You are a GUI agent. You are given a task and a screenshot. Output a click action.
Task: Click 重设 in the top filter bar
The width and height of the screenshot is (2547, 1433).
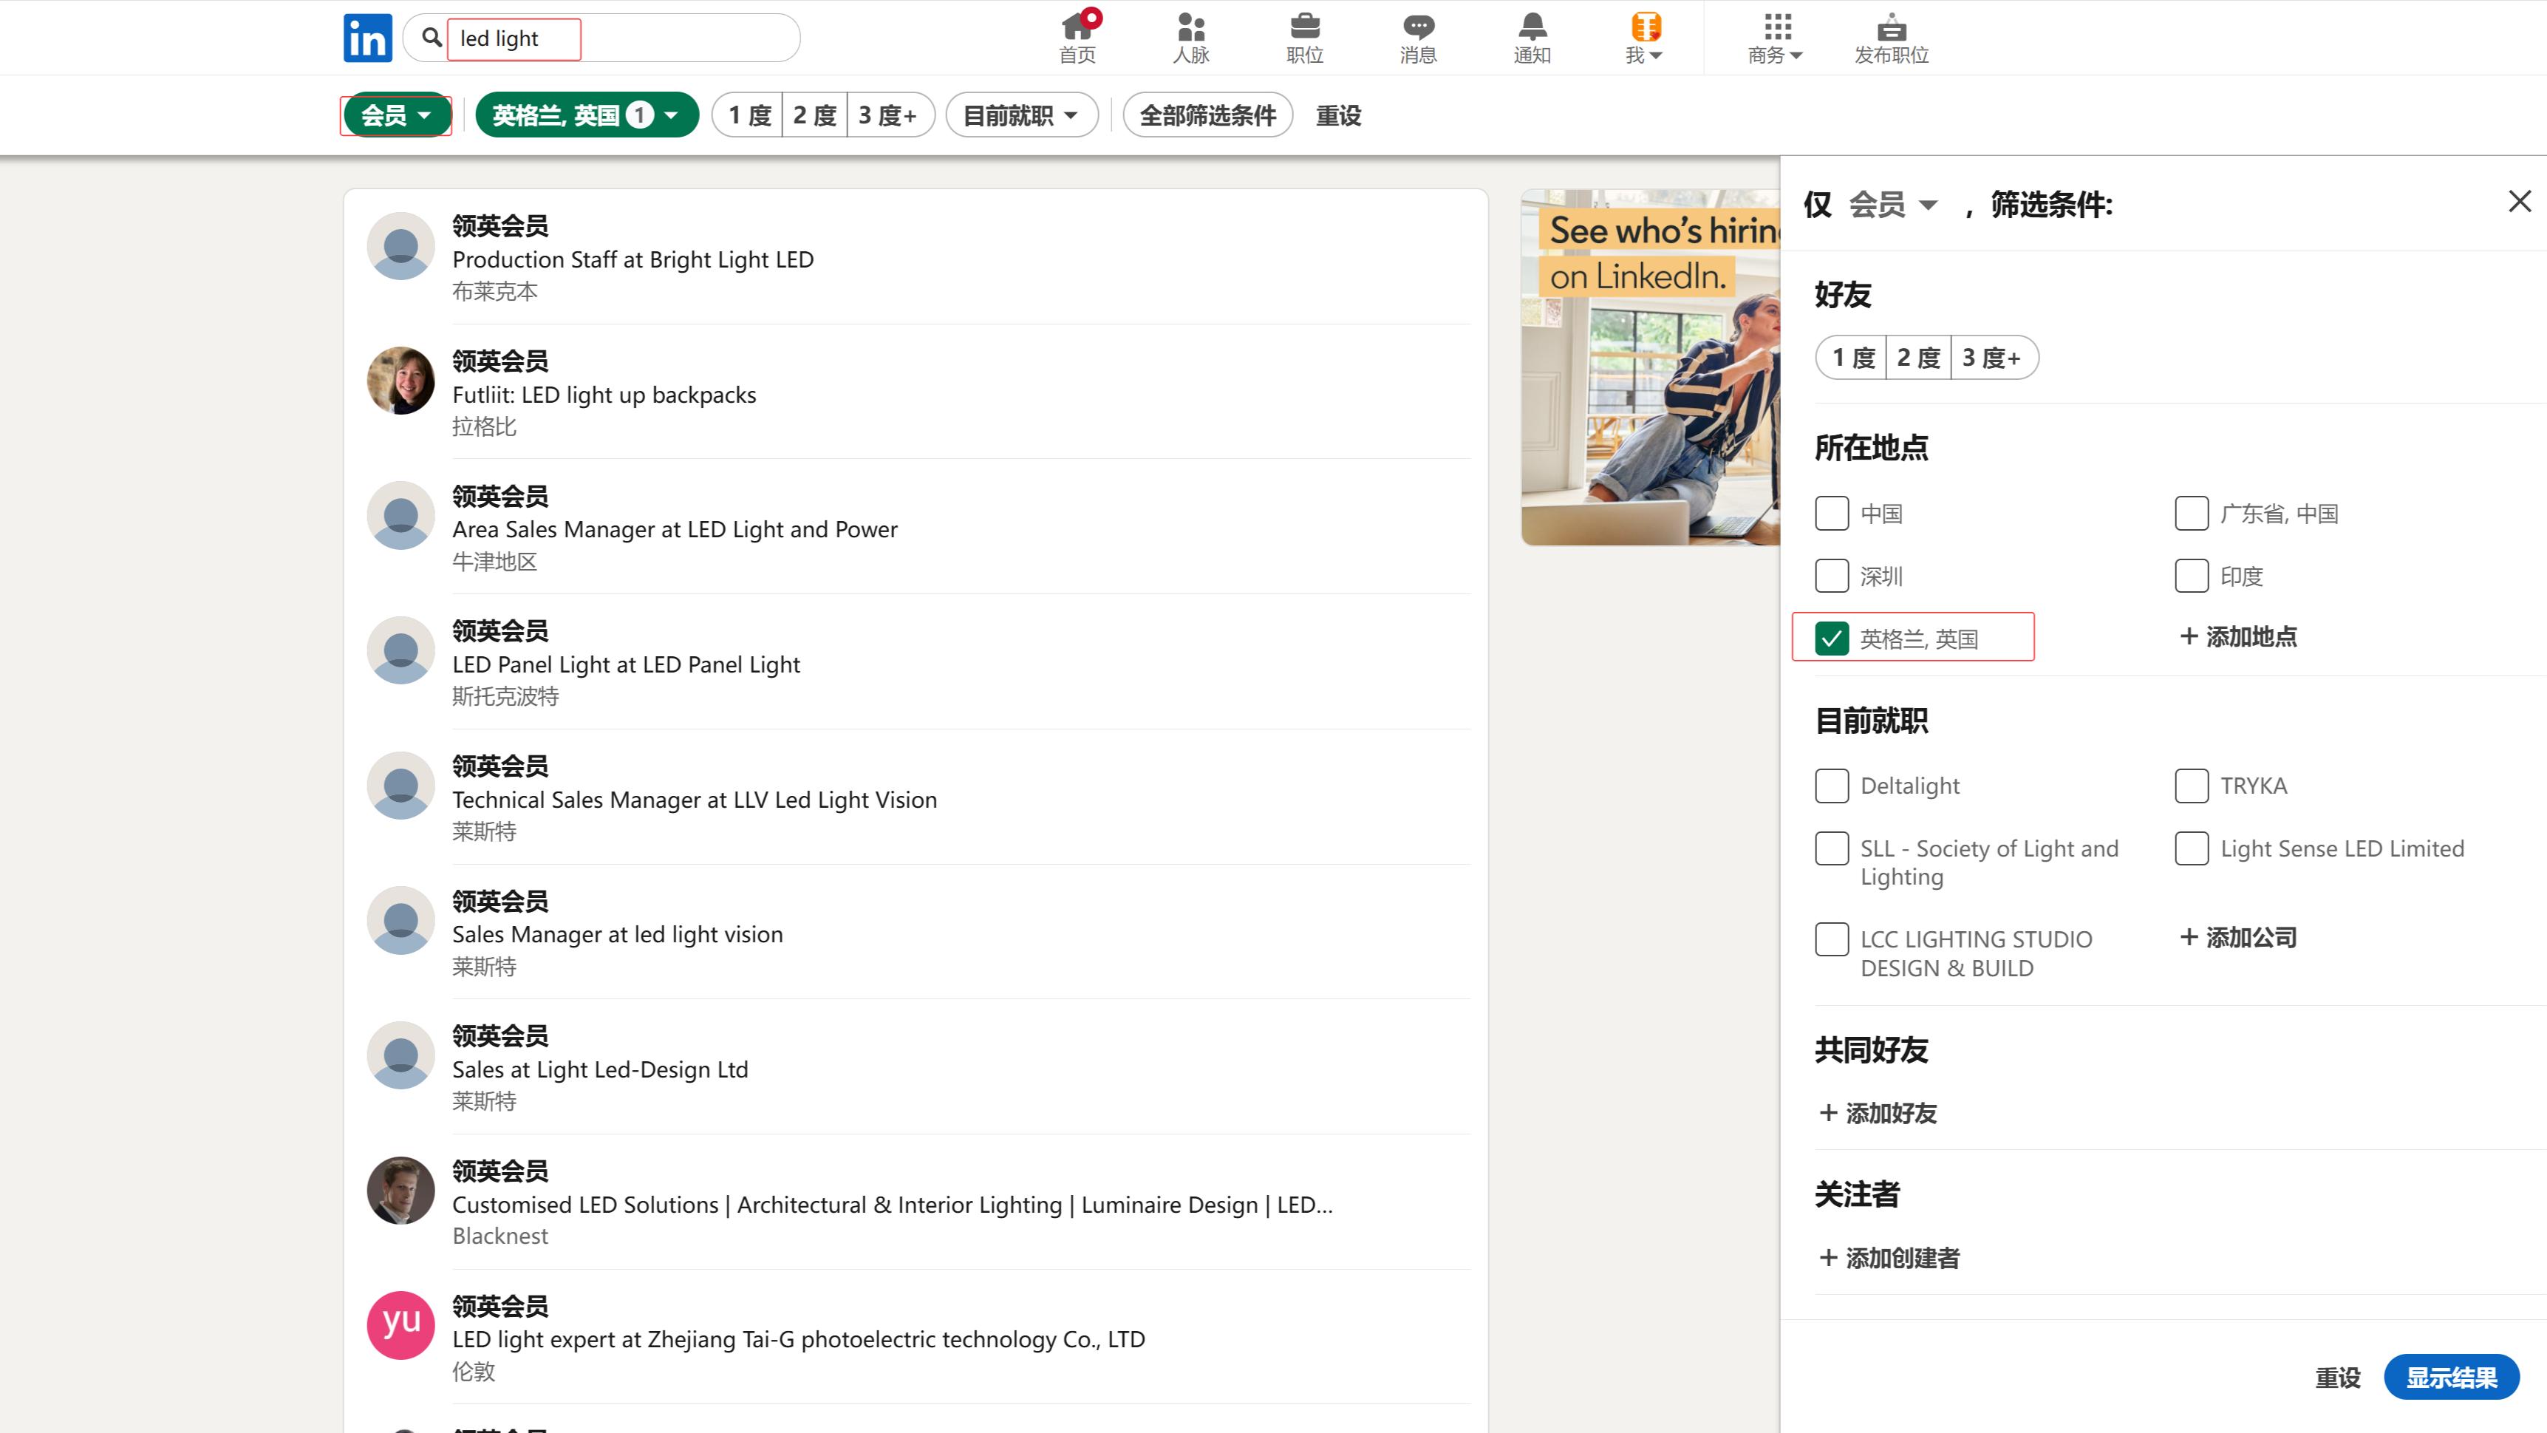[1337, 116]
